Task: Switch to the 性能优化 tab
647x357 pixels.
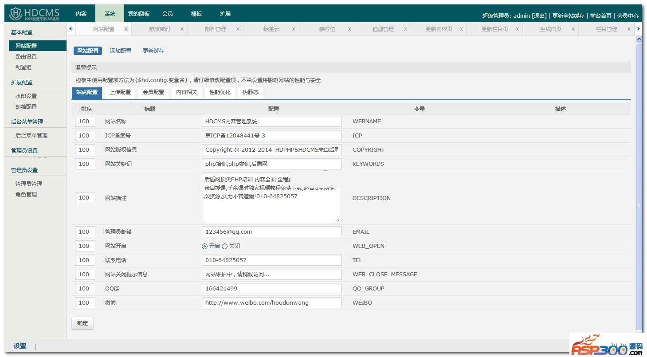Action: [x=220, y=92]
